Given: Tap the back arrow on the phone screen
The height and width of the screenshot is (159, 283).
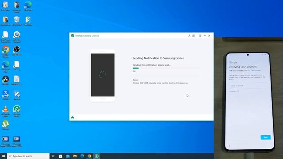Looking at the screenshot, I should (229, 146).
